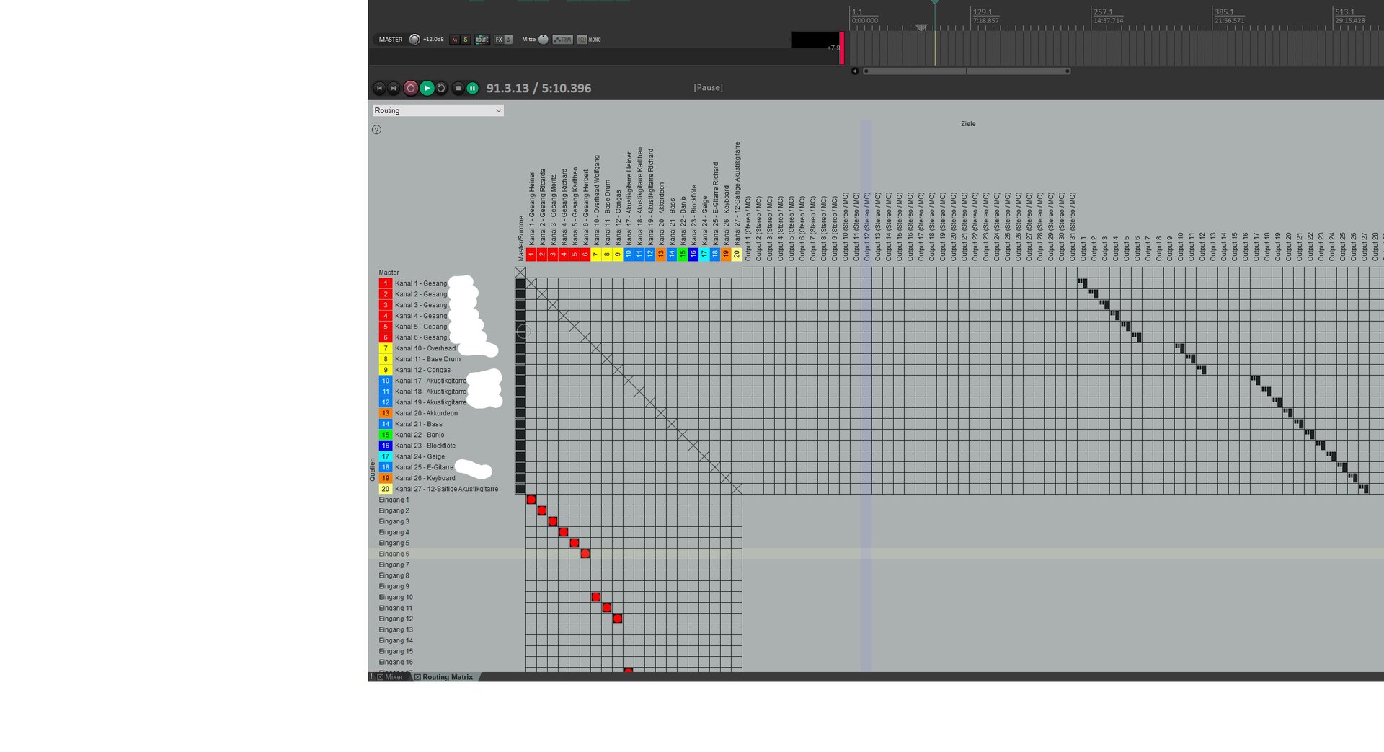This screenshot has width=1384, height=752.
Task: Click the Eingang 10 source label
Action: pyautogui.click(x=396, y=597)
